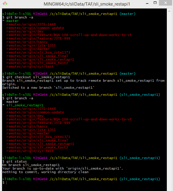Viewport: 173px width, 191px height.
Task: Click first 'remotes/origin/syi-test' entry
Action: (30, 66)
